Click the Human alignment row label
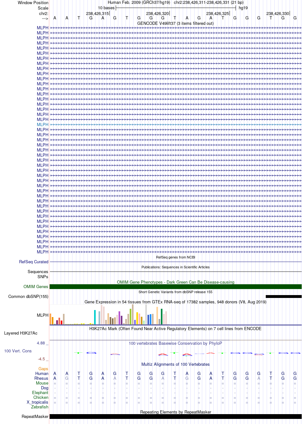The image size is (302, 424). (x=42, y=373)
